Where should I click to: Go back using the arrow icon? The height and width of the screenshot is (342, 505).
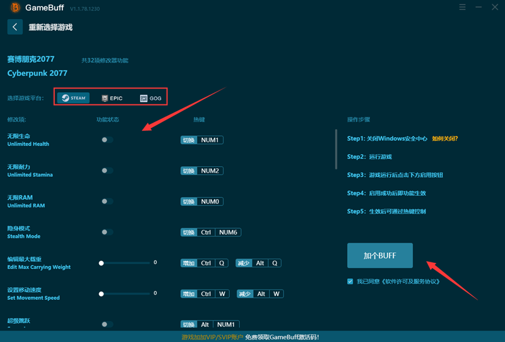pyautogui.click(x=15, y=27)
